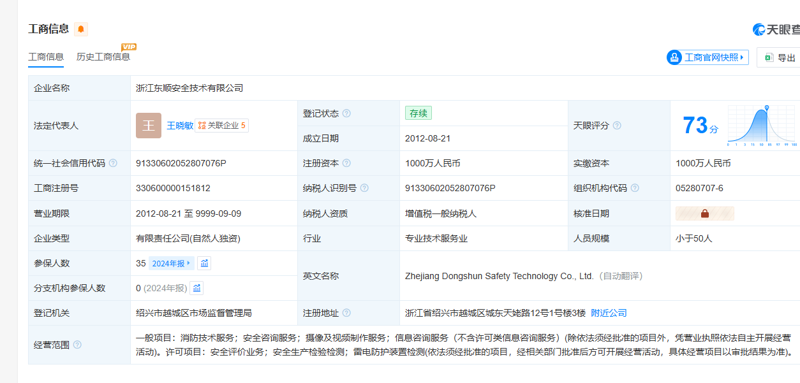The image size is (800, 383).
Task: Click the 附近公司 link
Action: (609, 313)
